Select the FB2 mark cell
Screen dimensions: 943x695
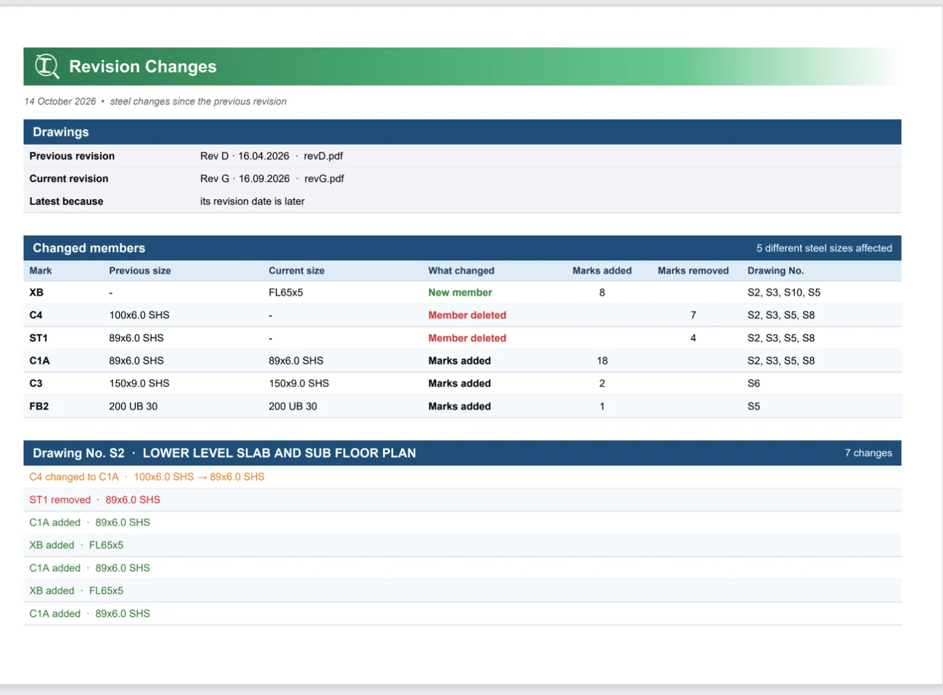tap(39, 407)
